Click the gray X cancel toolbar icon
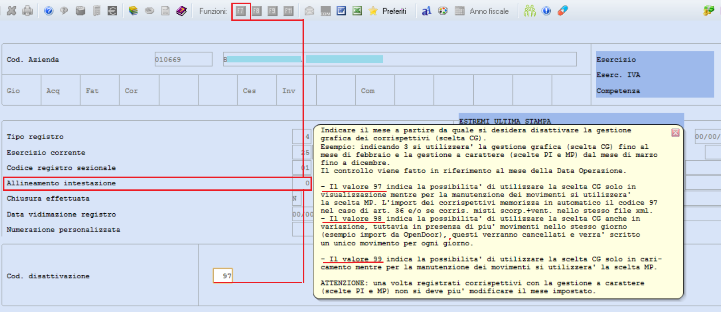Screen dimensions: 721x312 tap(12, 11)
